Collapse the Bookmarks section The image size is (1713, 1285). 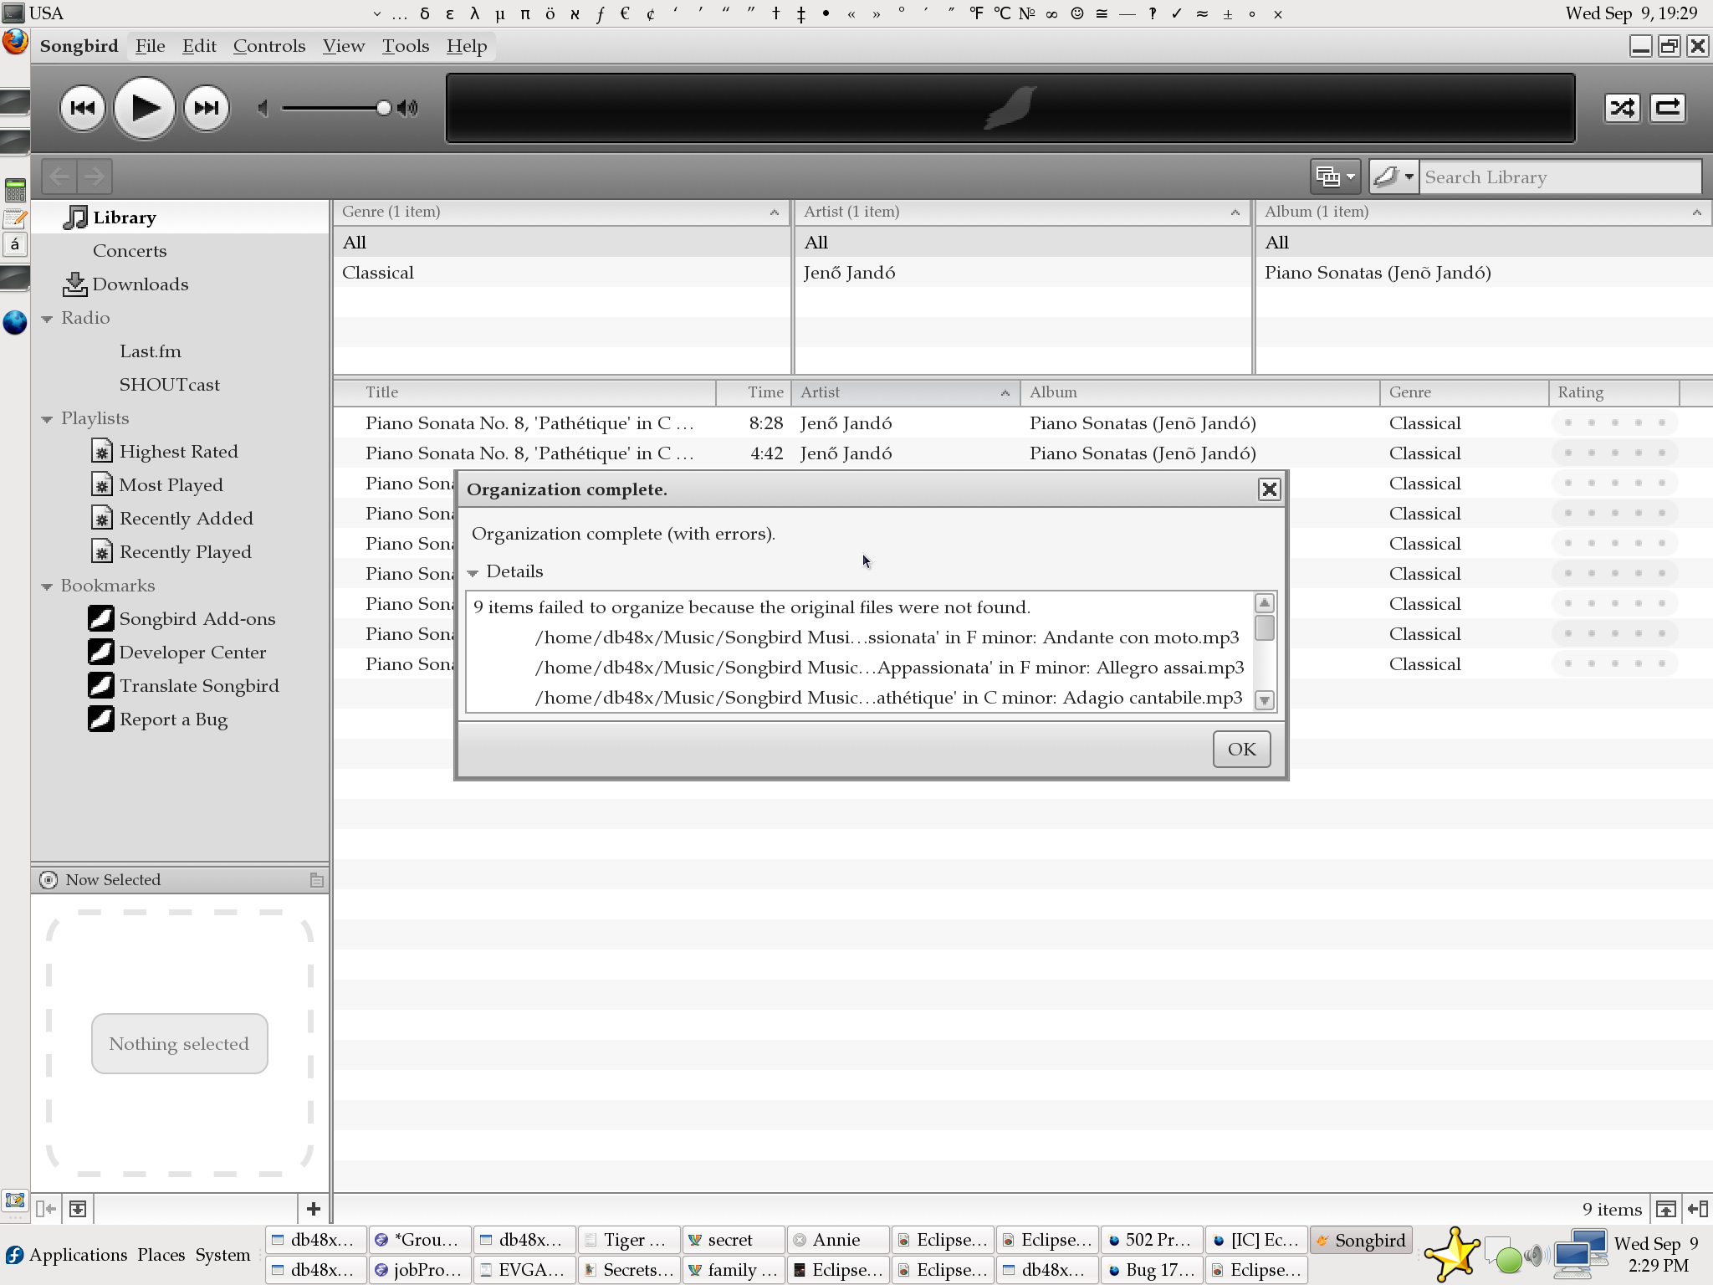(x=47, y=586)
